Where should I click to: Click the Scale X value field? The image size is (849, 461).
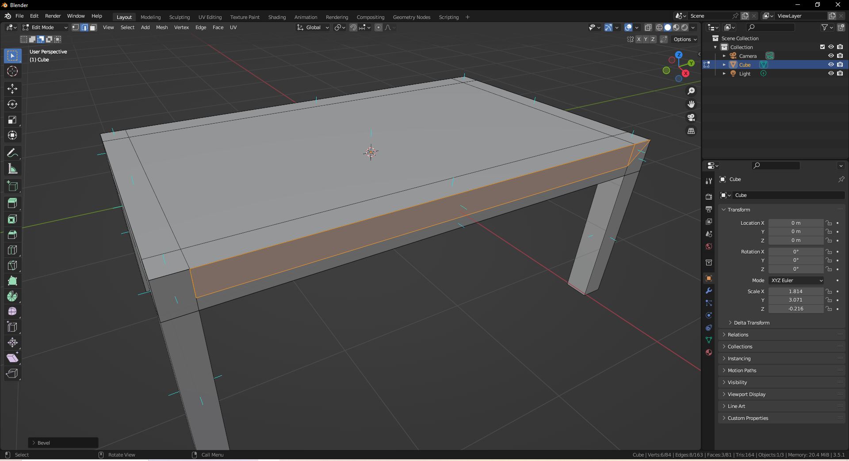click(795, 291)
